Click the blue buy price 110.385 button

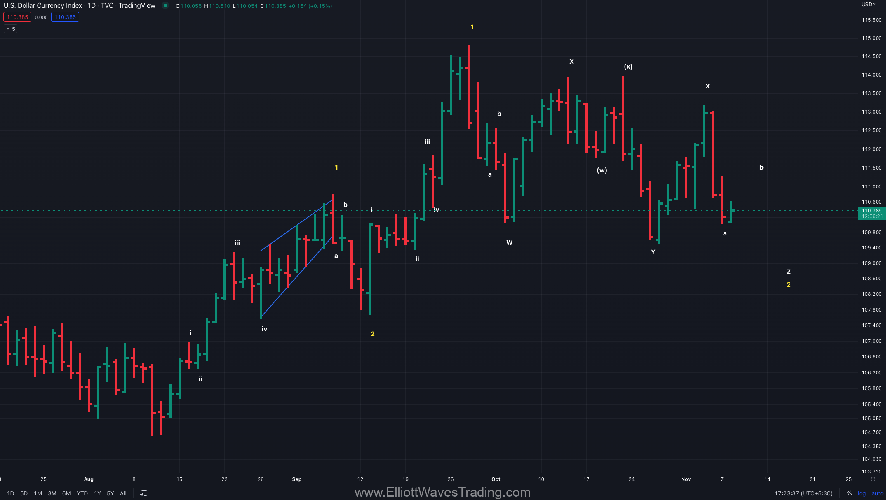[x=65, y=17]
